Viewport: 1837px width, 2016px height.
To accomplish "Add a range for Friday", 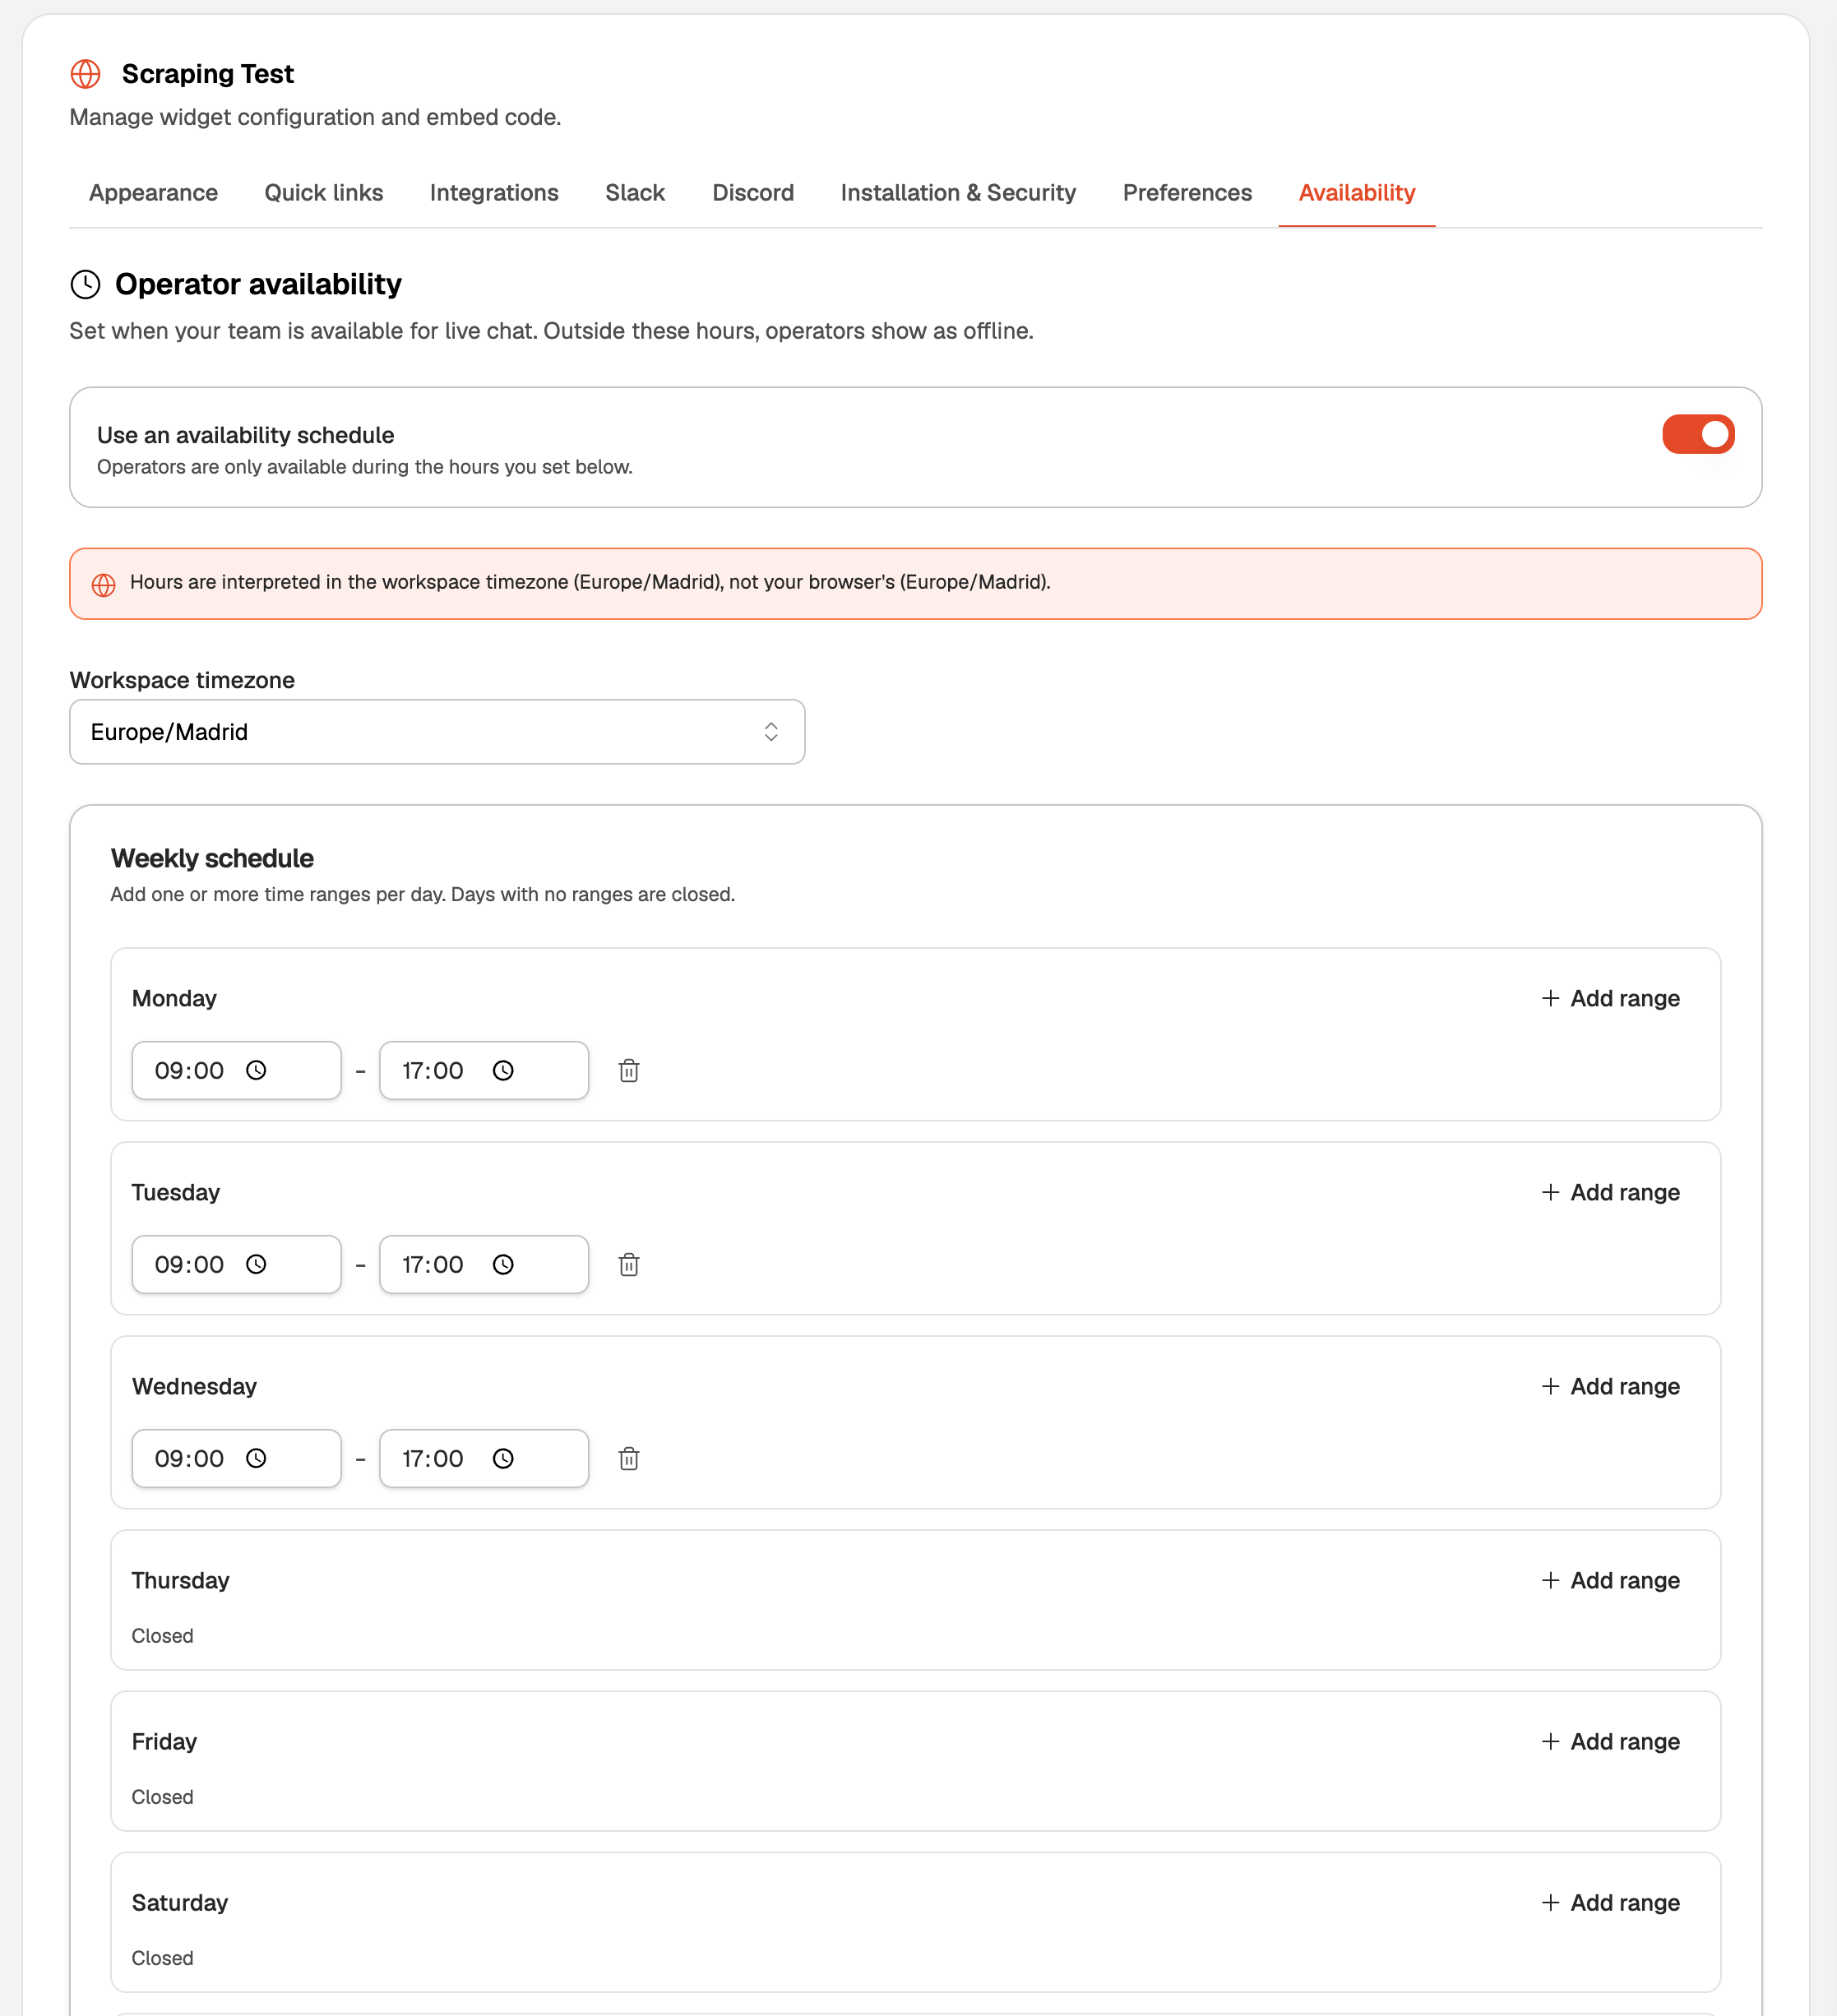I will pyautogui.click(x=1610, y=1741).
